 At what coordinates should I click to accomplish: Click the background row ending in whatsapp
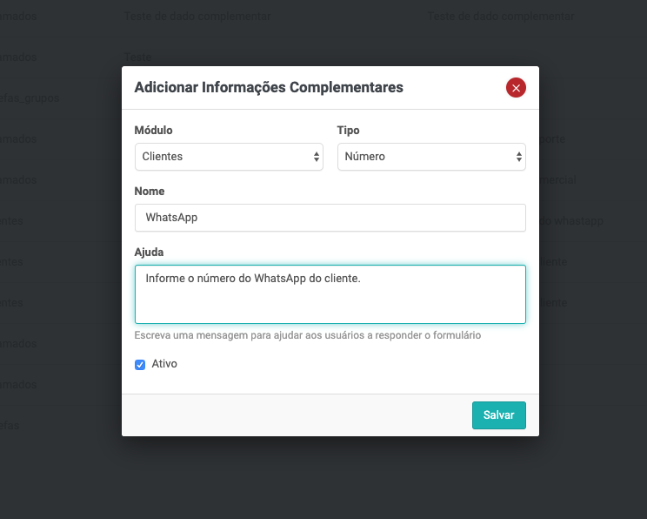[572, 221]
